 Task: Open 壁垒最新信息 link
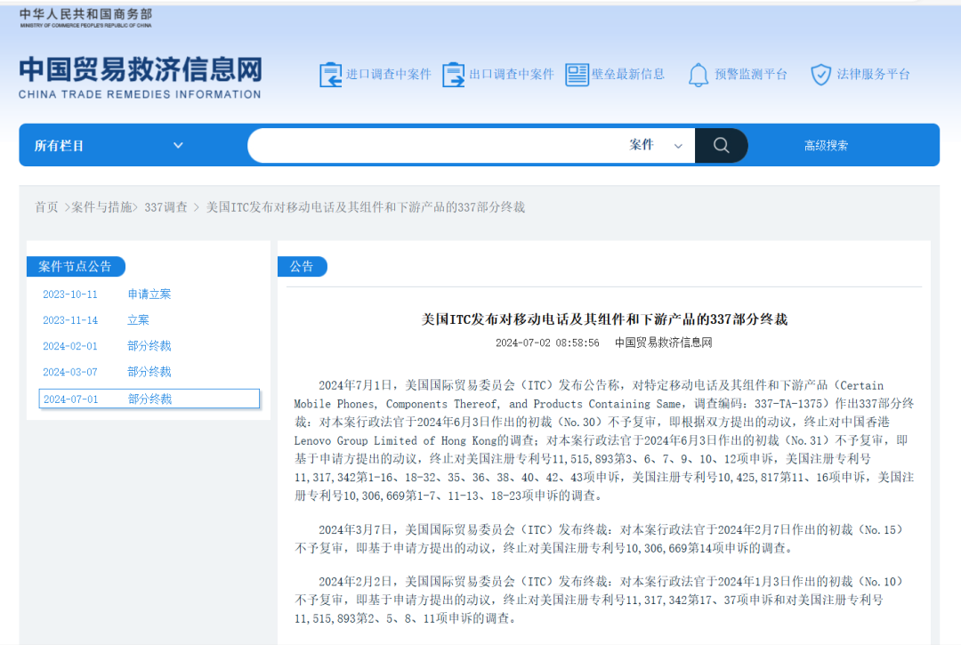point(628,74)
